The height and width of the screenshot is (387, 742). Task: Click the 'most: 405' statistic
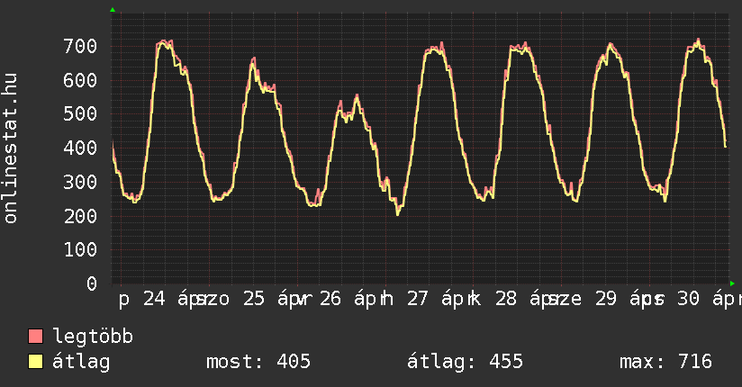[x=258, y=363]
